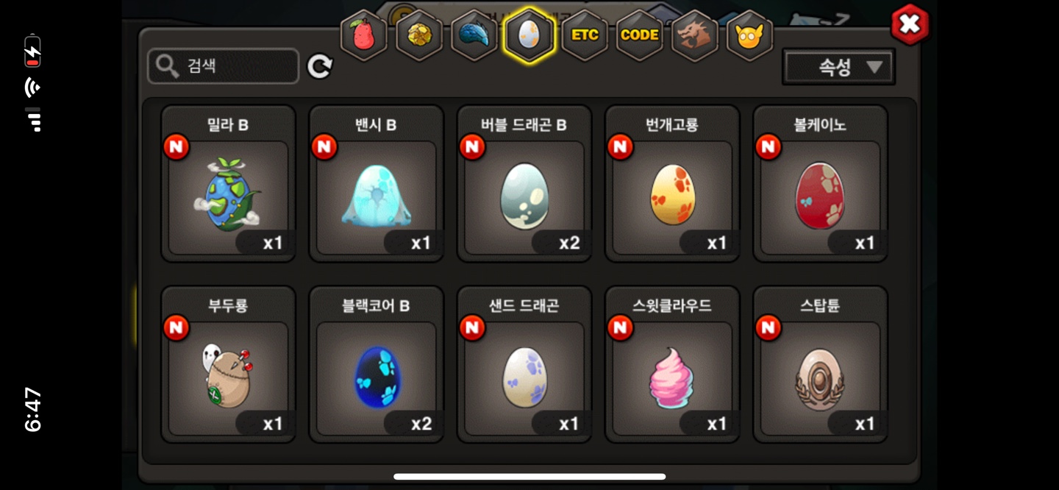Screen dimensions: 1059x490
Task: Select the red 볼케이노 egg
Action: coord(820,184)
